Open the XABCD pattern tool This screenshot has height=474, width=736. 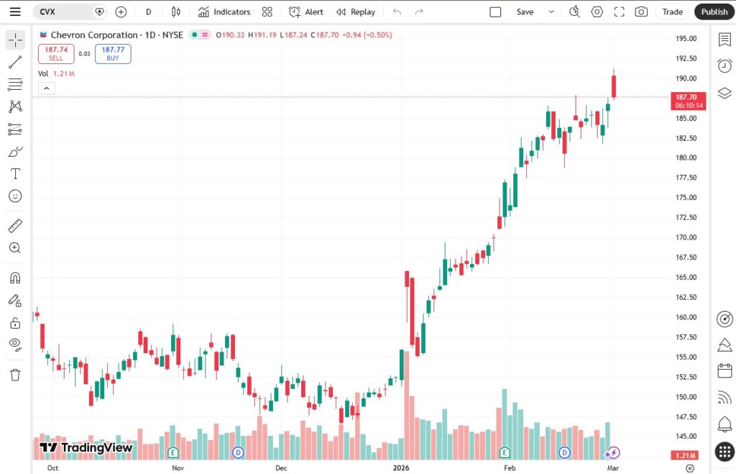(x=15, y=106)
